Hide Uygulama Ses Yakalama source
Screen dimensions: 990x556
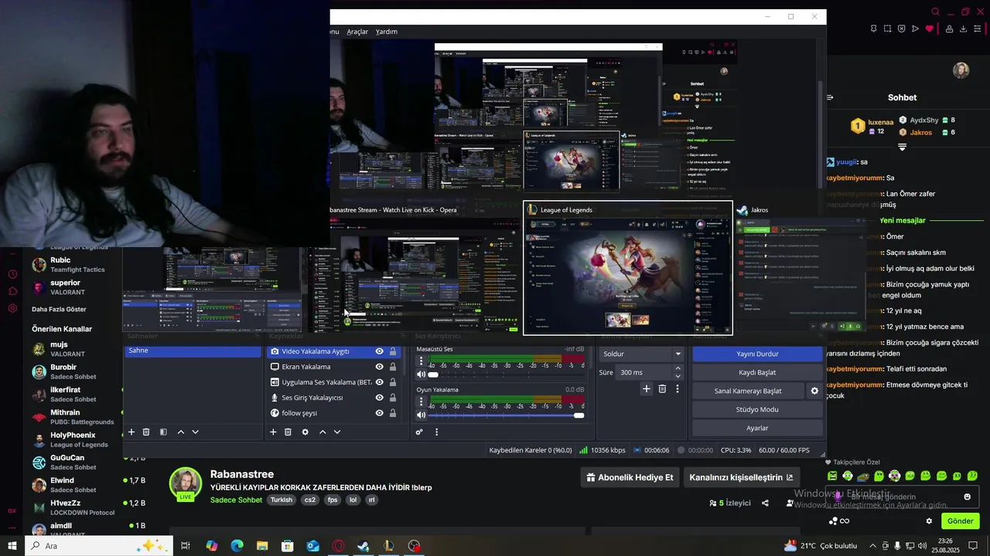tap(379, 382)
